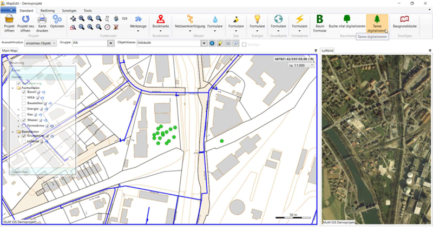
Task: Click the Baugrundstücke book icon
Action: click(x=404, y=19)
